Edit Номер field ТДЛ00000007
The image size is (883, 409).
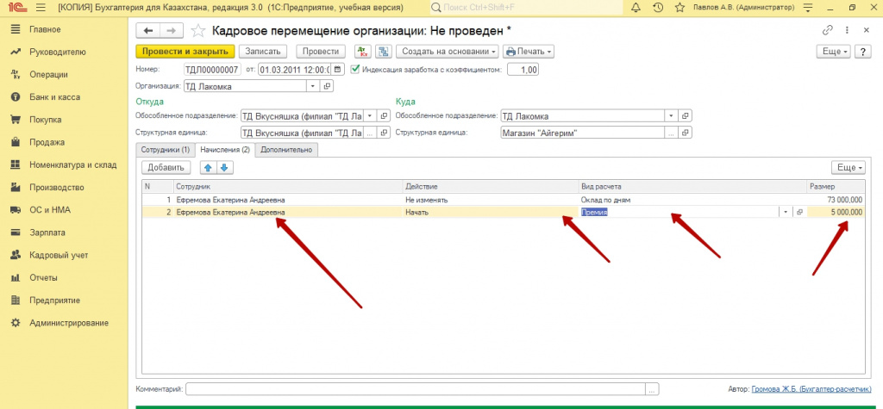click(212, 70)
